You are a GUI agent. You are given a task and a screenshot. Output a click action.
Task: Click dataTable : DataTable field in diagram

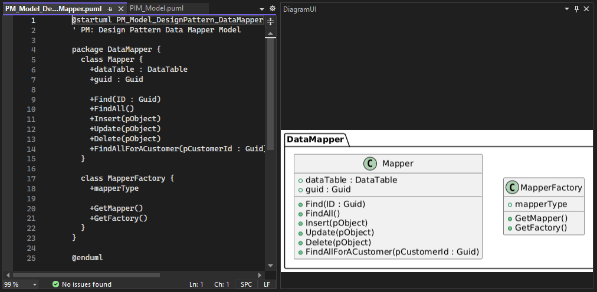coord(351,180)
